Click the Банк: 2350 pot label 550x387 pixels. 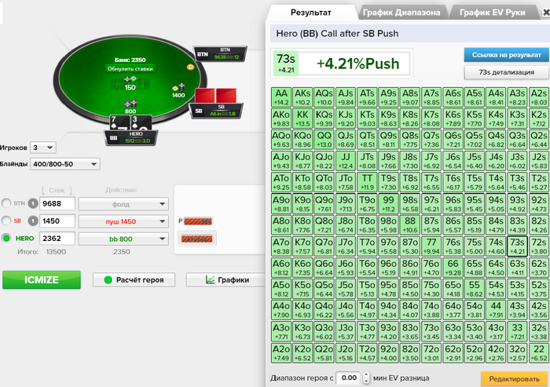click(130, 60)
